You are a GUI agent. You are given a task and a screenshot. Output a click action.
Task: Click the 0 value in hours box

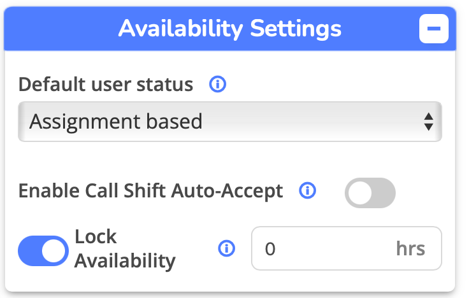pyautogui.click(x=270, y=249)
